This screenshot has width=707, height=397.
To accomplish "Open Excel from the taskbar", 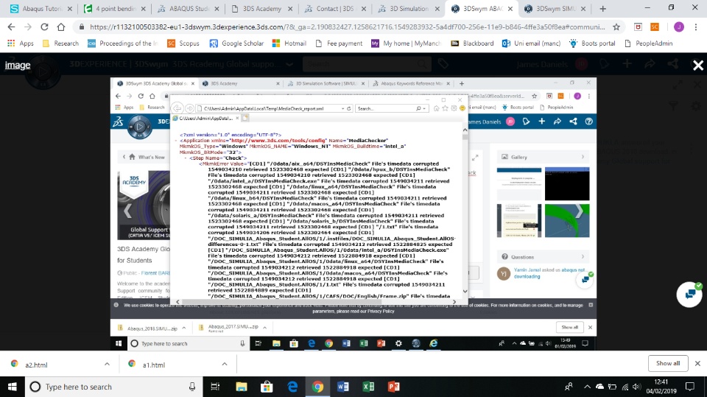I will (368, 387).
